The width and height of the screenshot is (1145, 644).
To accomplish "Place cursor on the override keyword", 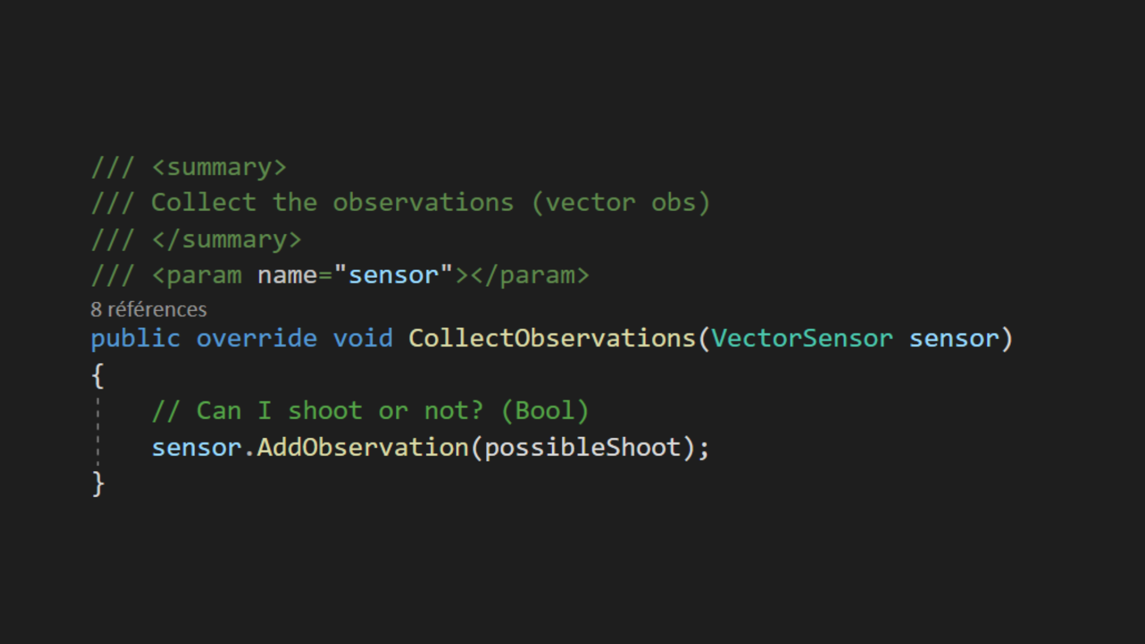I will [256, 339].
